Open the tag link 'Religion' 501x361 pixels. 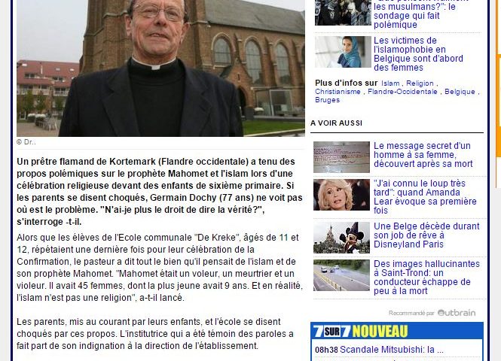(x=420, y=83)
